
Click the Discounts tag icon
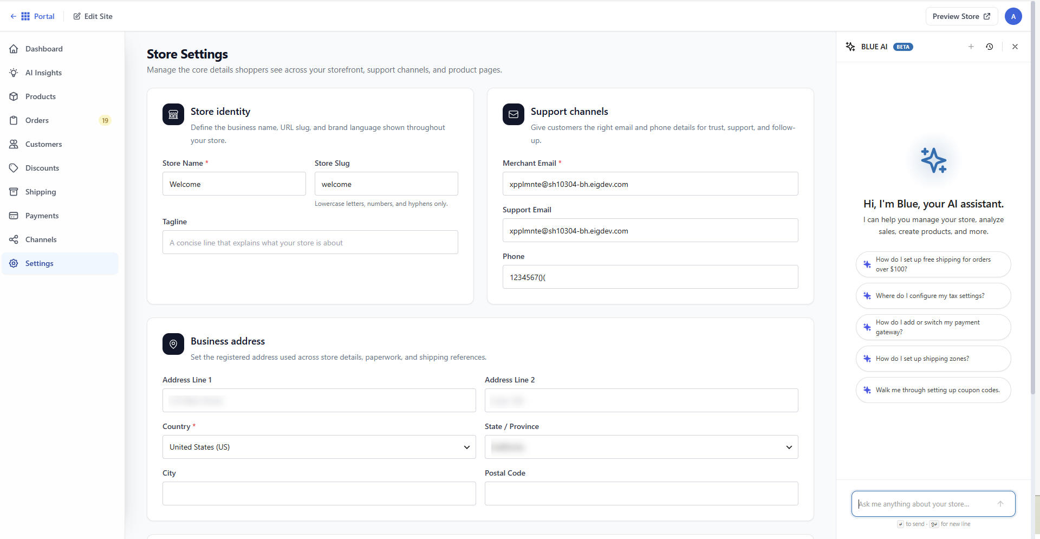coord(14,168)
